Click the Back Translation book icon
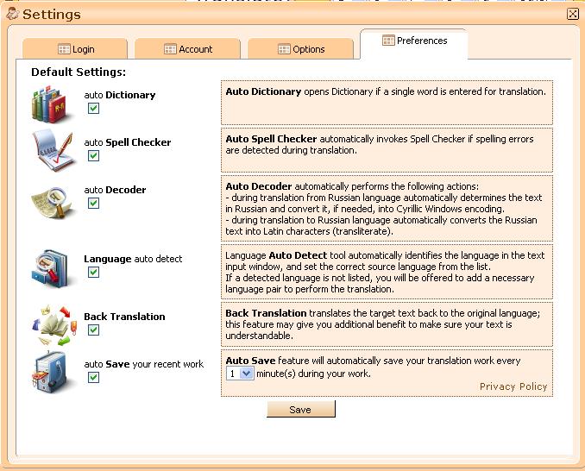 coord(53,323)
